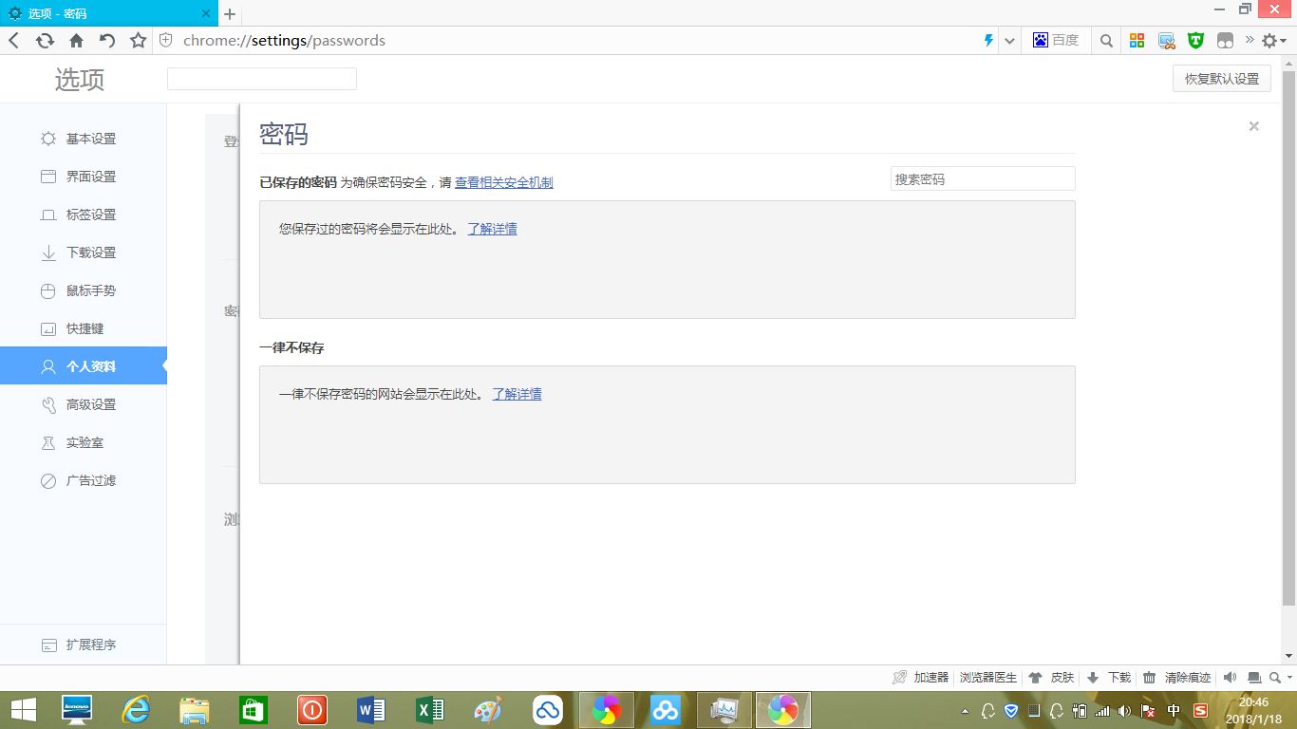
Task: Open 下载设置 in the sidebar
Action: [84, 252]
